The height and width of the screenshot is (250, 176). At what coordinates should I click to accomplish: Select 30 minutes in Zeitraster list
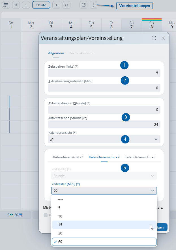(104, 233)
